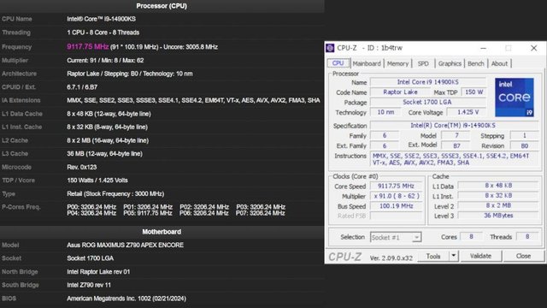Click the Architecture Raptor Lake stepping text
Viewport: 547px width, 308px height.
(x=129, y=74)
